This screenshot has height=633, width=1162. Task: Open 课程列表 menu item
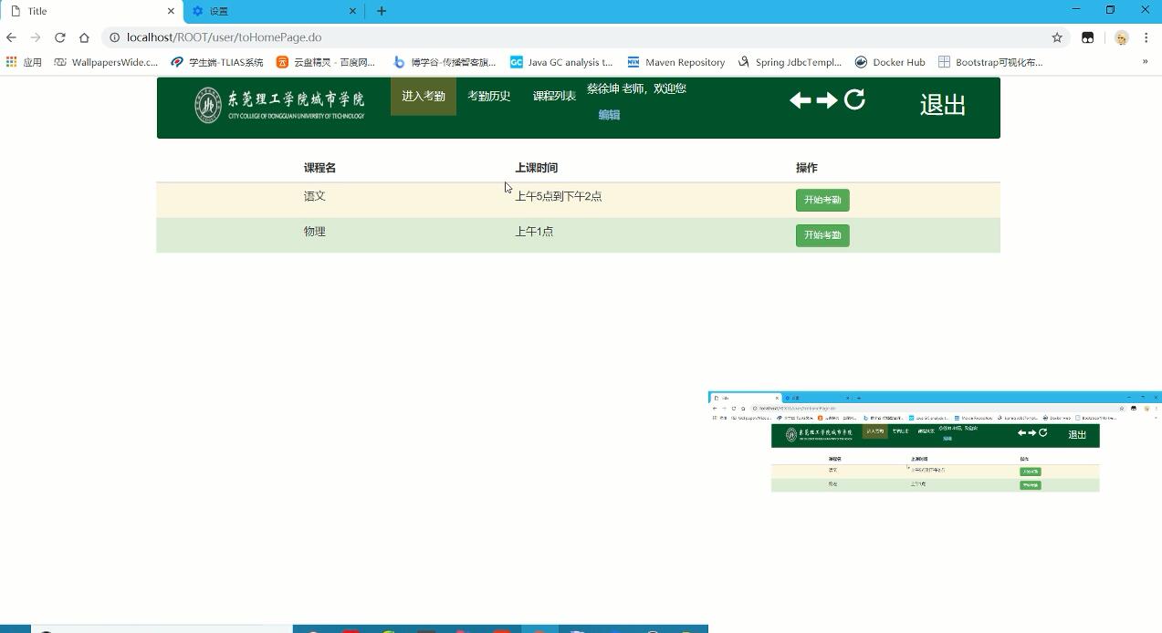[x=554, y=97]
